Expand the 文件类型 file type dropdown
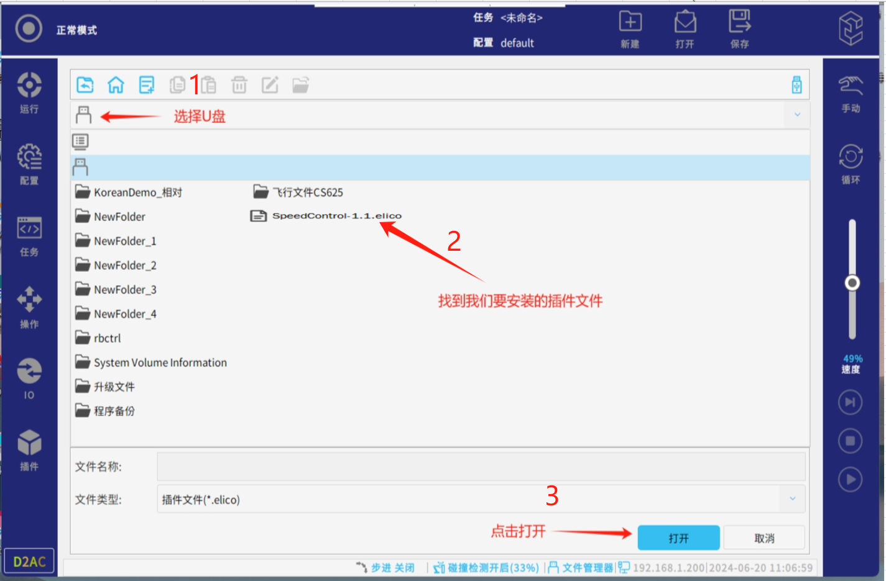Screen dimensions: 886x581 tap(792, 499)
